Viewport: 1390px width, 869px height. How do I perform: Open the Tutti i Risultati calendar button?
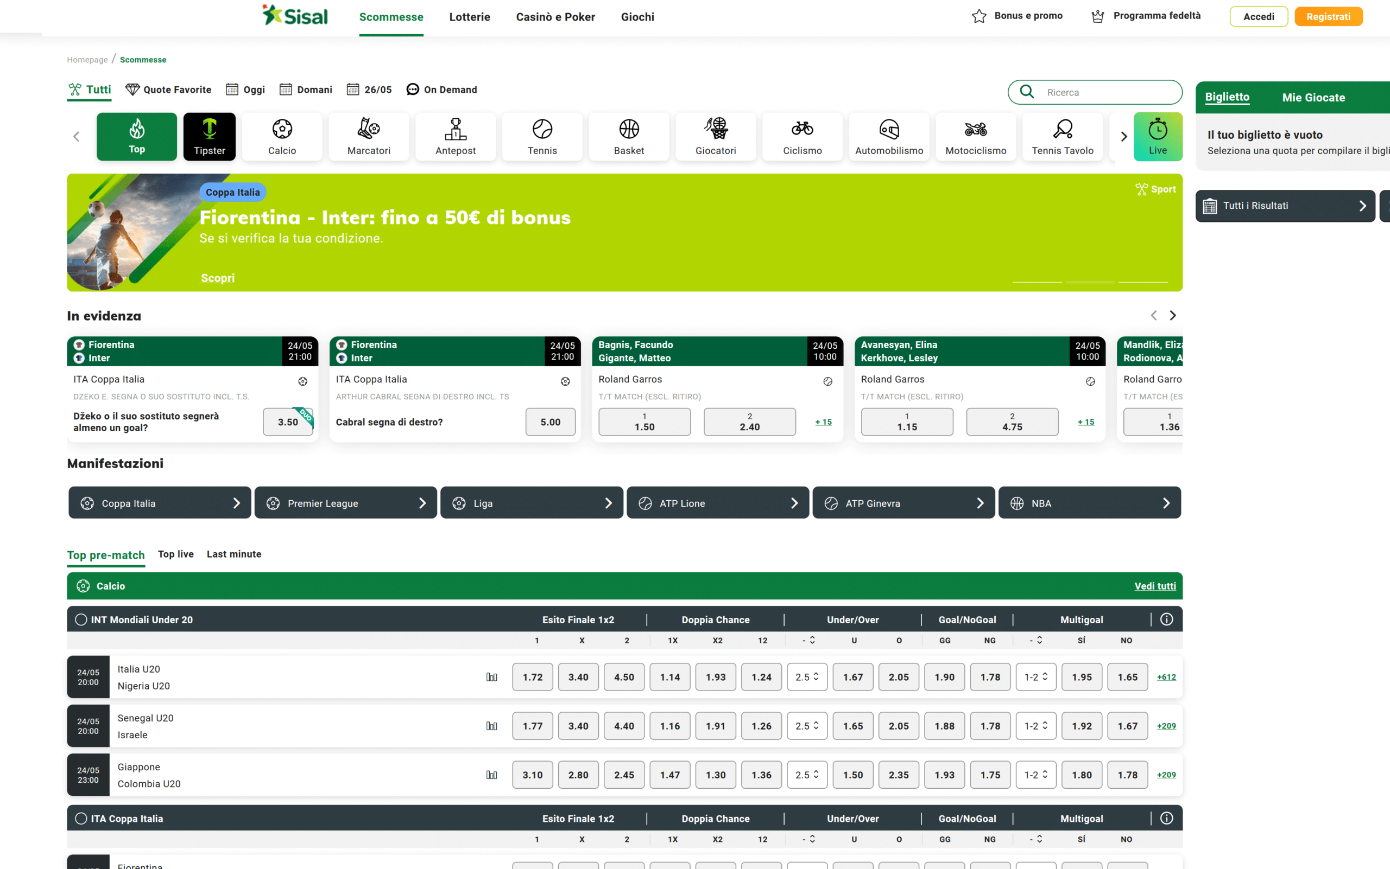(1285, 206)
